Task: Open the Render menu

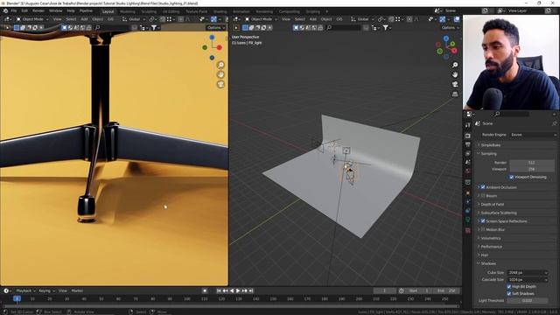Action: (38, 10)
